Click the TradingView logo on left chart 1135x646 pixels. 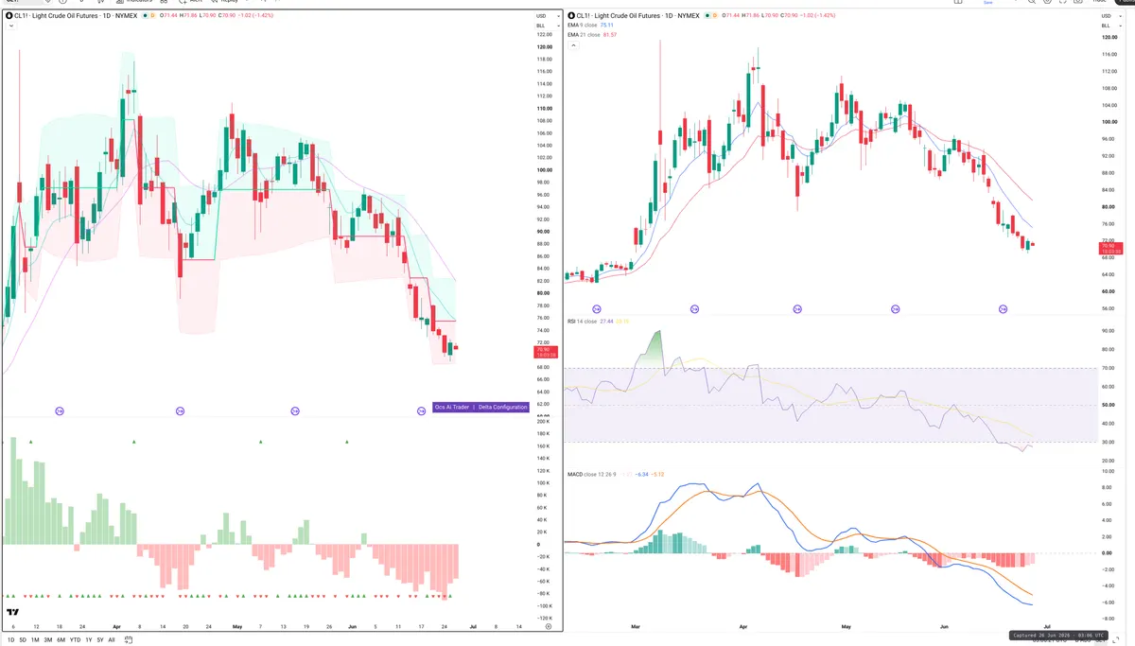[12, 613]
